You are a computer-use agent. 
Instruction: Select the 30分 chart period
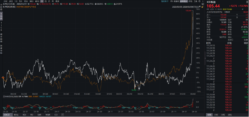point(32,1)
